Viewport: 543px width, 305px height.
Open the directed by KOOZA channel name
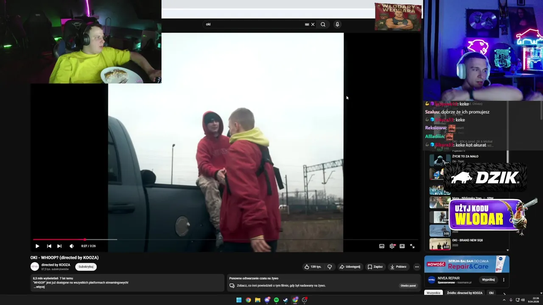(x=56, y=265)
